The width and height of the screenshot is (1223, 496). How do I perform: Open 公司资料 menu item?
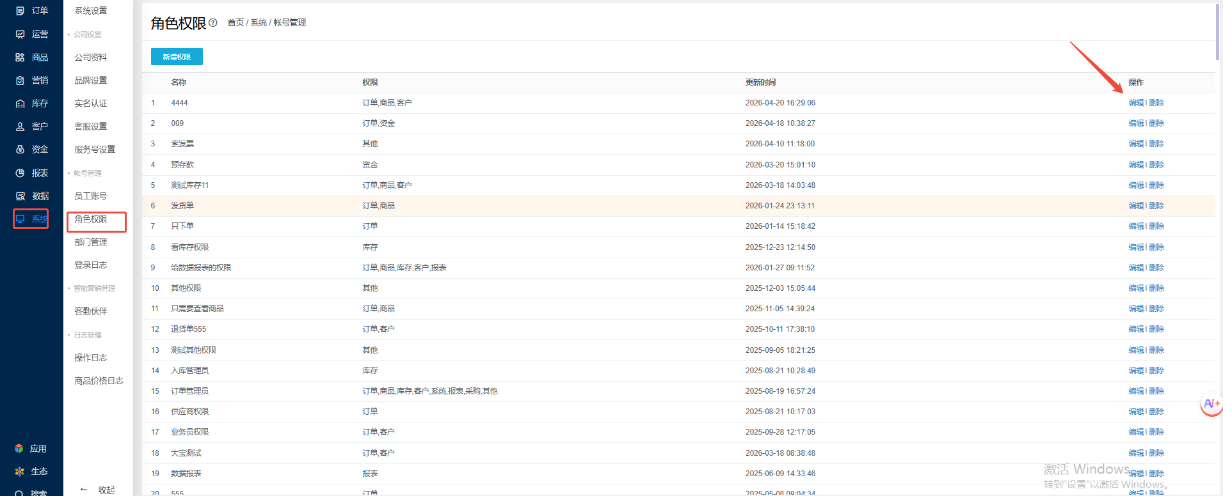[91, 58]
